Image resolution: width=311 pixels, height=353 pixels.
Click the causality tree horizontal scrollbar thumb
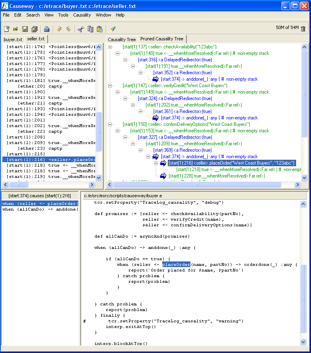tap(198, 185)
